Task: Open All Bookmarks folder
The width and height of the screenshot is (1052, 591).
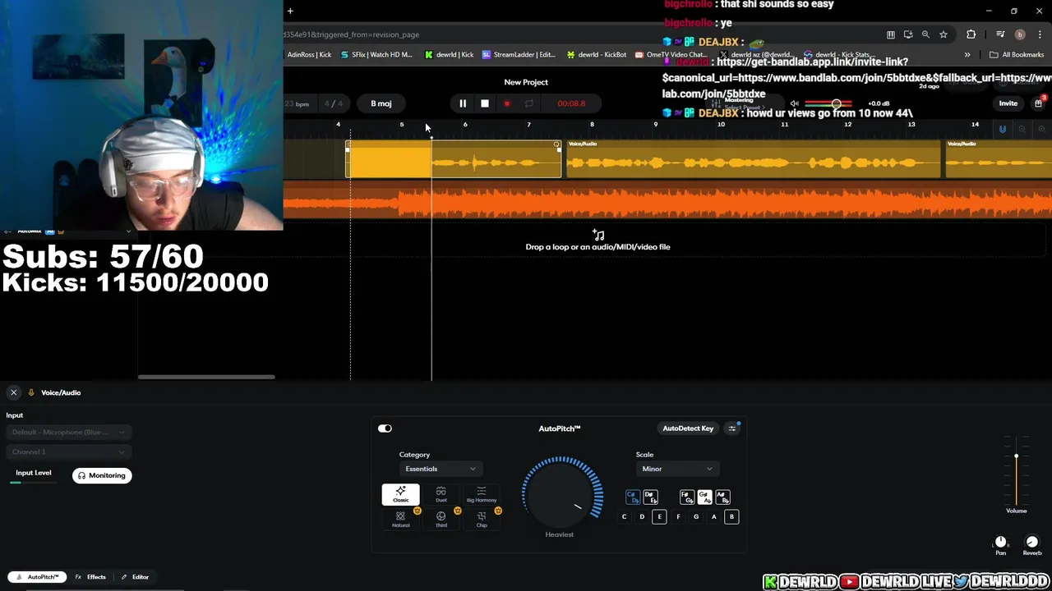Action: (1017, 55)
